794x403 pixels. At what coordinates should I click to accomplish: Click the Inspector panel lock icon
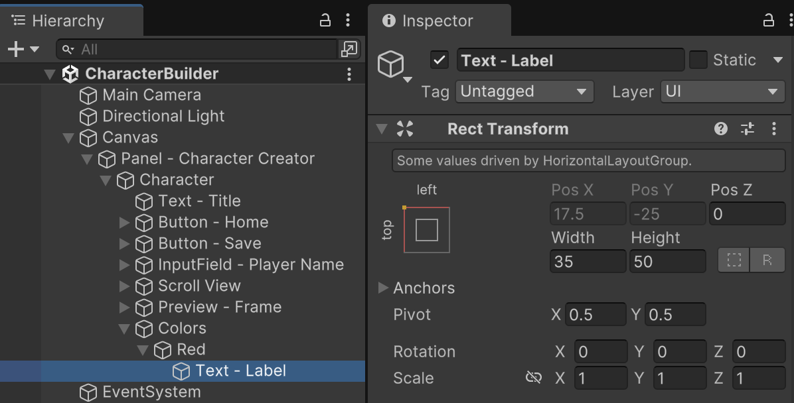pyautogui.click(x=769, y=21)
